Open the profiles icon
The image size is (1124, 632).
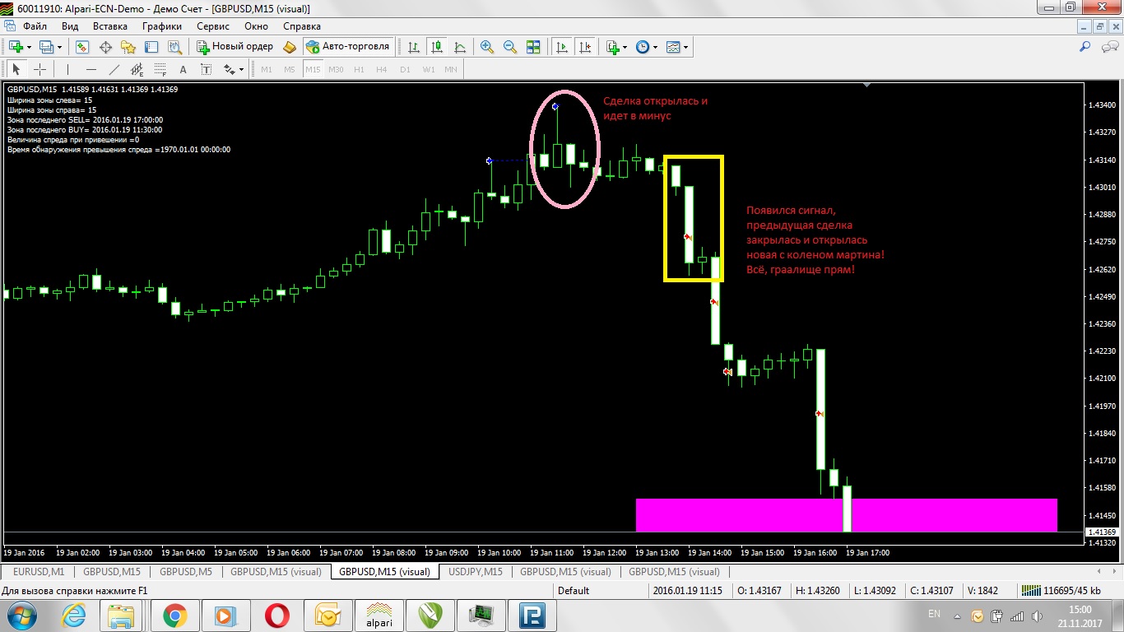coord(46,47)
